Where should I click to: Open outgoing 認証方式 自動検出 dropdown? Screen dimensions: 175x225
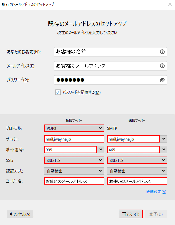coord(137,171)
